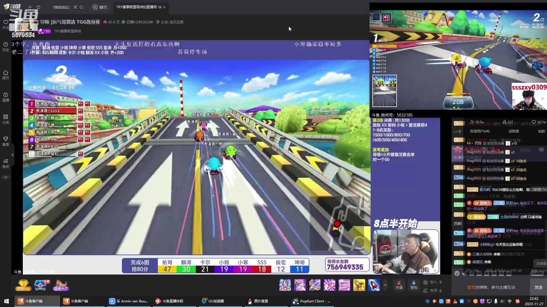Open system volume speaker tray icon

[x=502, y=301]
